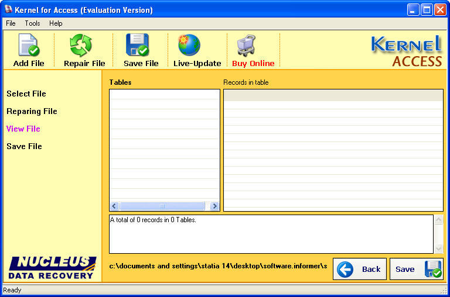Image resolution: width=450 pixels, height=297 pixels.
Task: Click the Back button
Action: click(360, 269)
